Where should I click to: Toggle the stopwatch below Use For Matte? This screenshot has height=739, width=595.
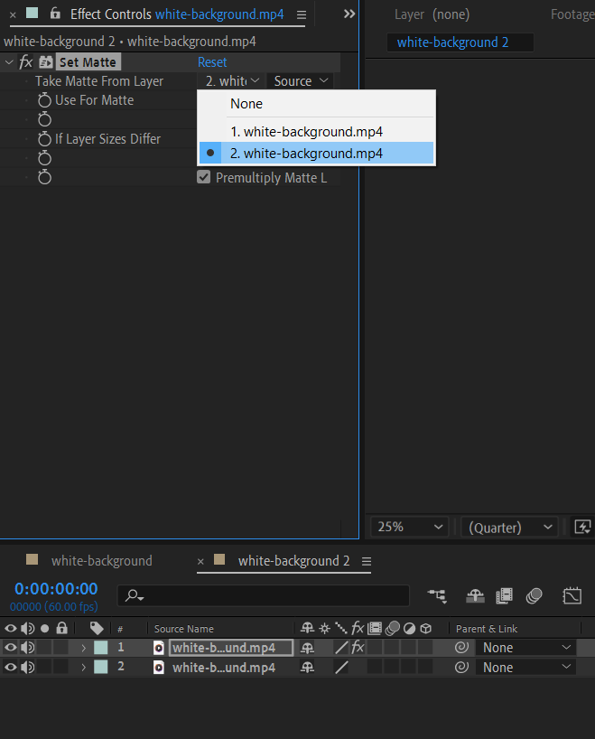[45, 119]
